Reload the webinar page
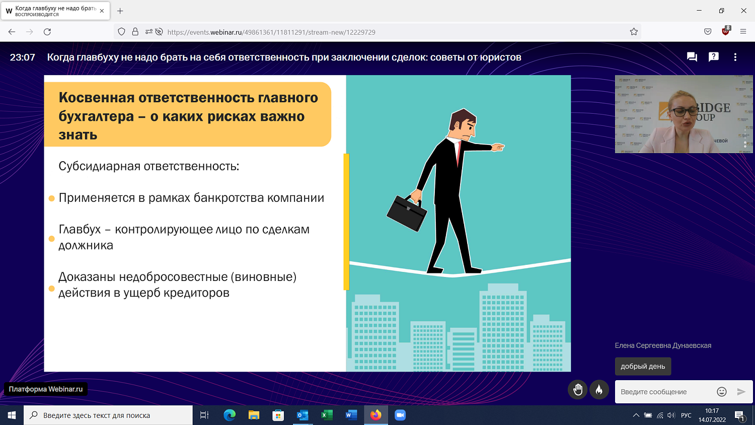 point(47,31)
